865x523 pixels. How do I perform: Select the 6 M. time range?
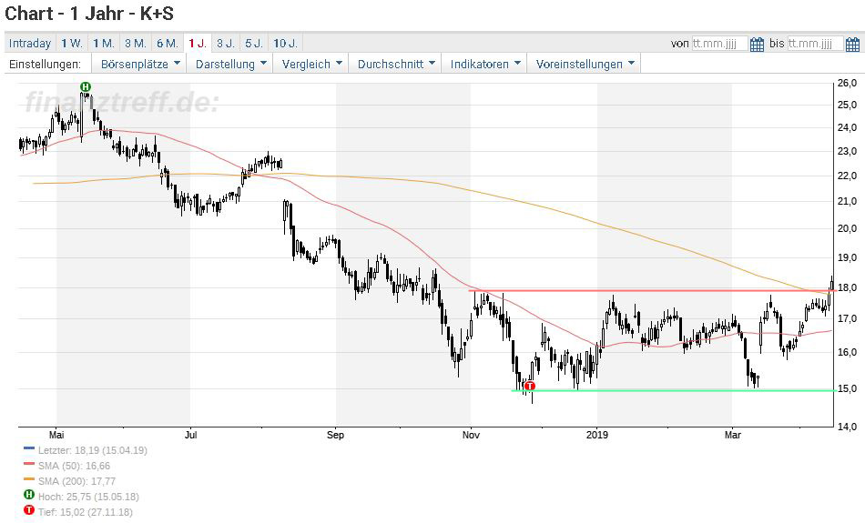[x=168, y=43]
